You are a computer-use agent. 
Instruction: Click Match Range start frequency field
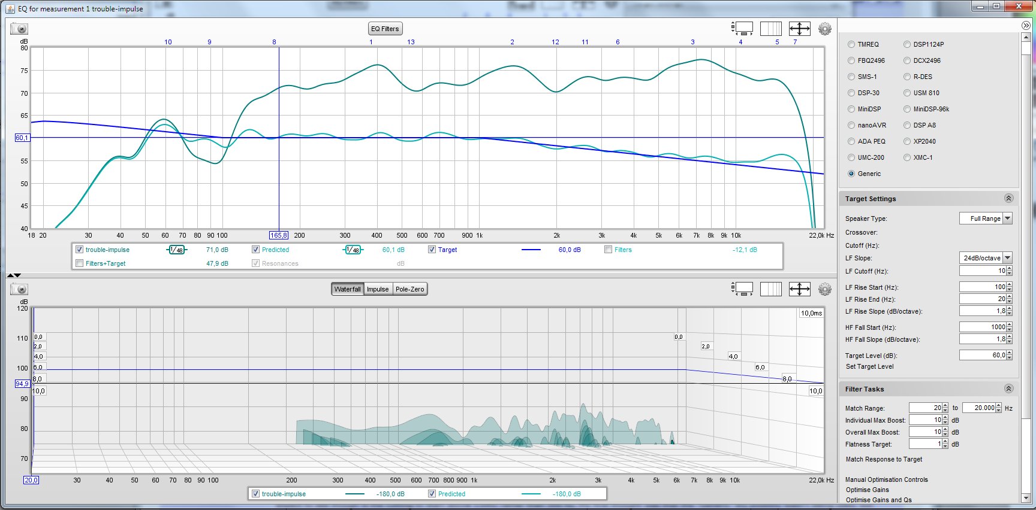926,408
